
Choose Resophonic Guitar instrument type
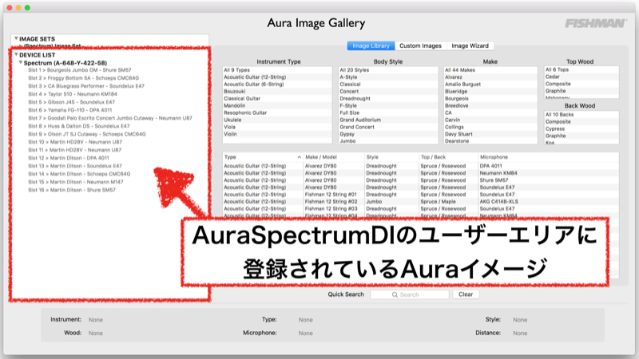[x=277, y=112]
